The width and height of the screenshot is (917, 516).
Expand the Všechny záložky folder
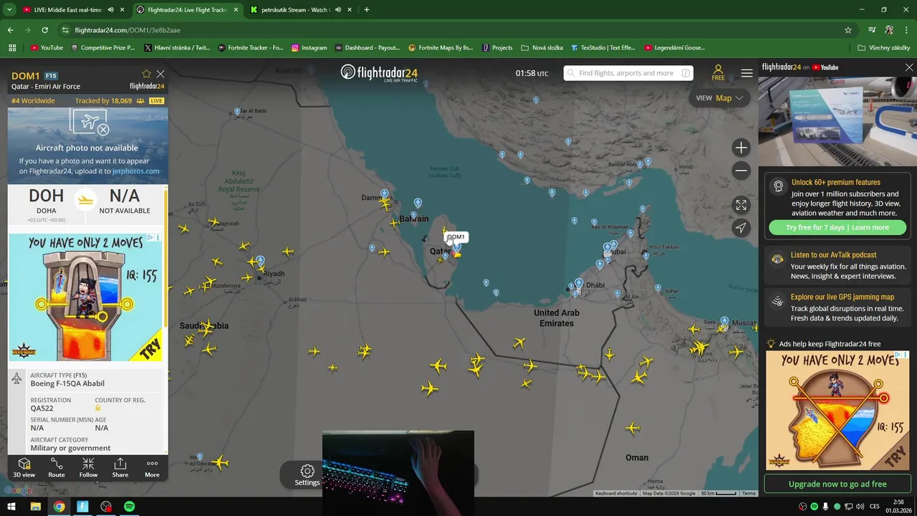pos(883,48)
